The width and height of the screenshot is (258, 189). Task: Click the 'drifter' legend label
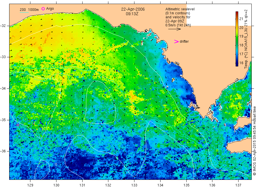184,42
